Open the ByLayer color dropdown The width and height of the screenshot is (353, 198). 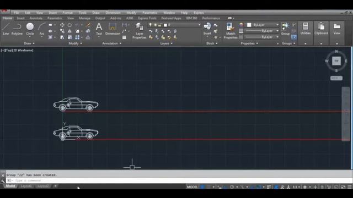pos(277,25)
